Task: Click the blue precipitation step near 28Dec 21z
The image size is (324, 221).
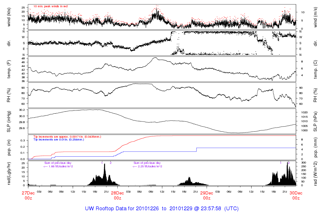Action: pyautogui.click(x=196, y=150)
